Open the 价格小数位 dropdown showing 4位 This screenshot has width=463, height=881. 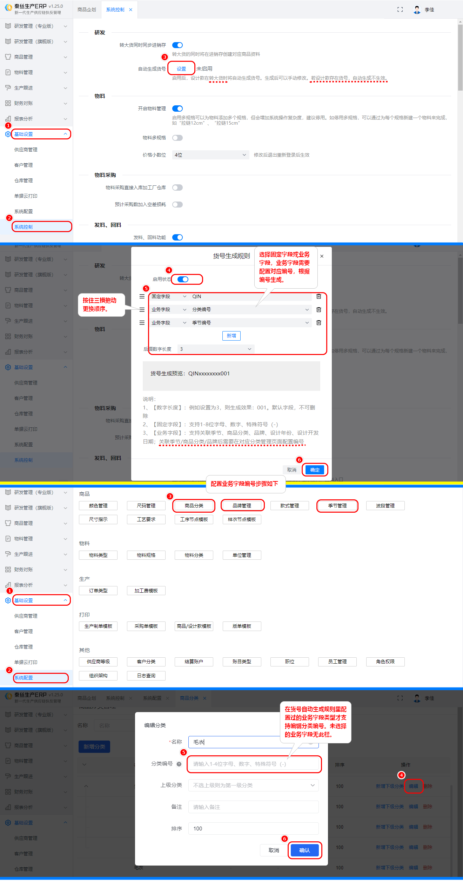[210, 155]
